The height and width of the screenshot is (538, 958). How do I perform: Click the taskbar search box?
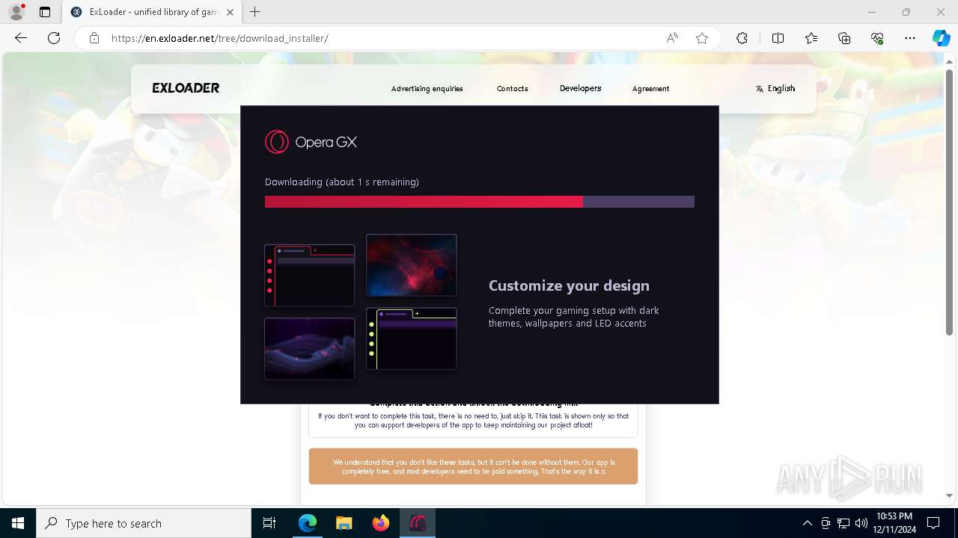[144, 523]
